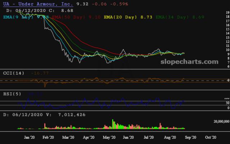
Task: Select Jul '20 on the time axis
Action: point(149,137)
